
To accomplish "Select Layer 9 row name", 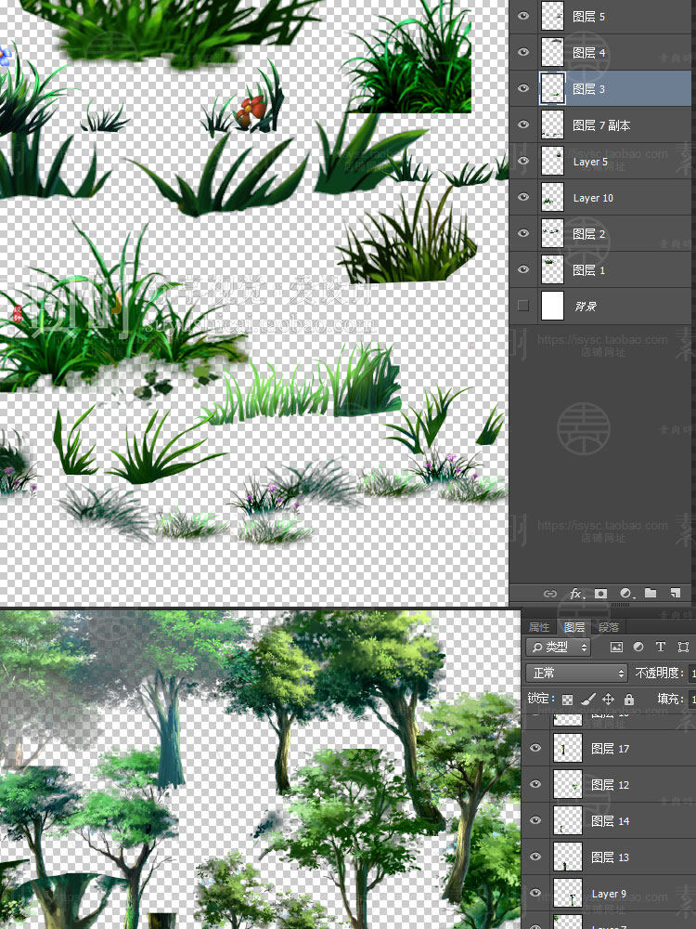I will (x=609, y=893).
